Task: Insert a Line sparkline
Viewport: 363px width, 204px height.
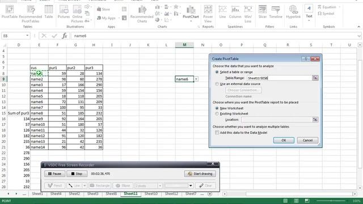Action: (x=222, y=12)
